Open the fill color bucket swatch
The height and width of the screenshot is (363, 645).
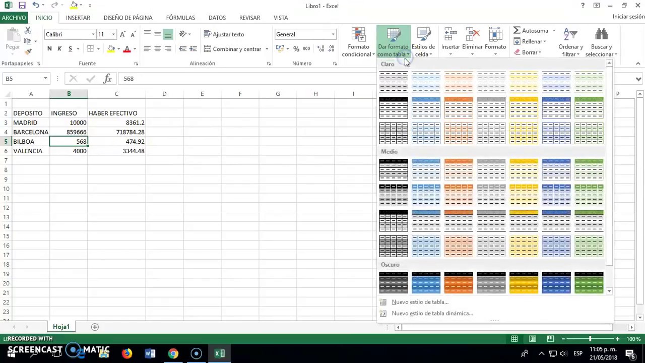[111, 49]
